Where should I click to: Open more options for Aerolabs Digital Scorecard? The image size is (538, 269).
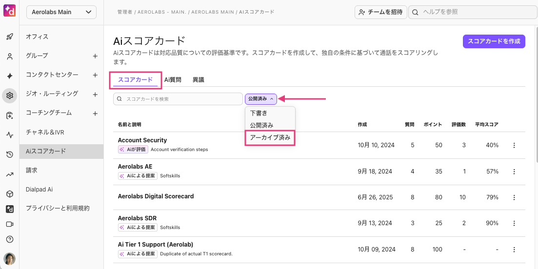coord(514,197)
